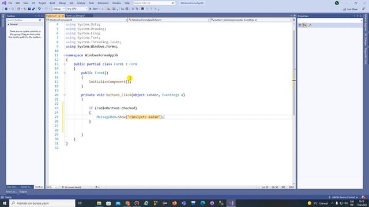Pin the Form1.cs tab
This screenshot has height=207, width=369.
(x=59, y=16)
